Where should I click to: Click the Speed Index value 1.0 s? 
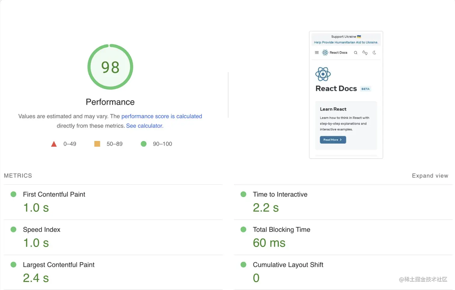(x=36, y=243)
